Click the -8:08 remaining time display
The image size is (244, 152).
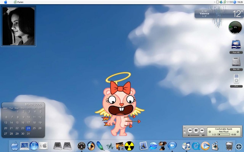click(x=233, y=135)
